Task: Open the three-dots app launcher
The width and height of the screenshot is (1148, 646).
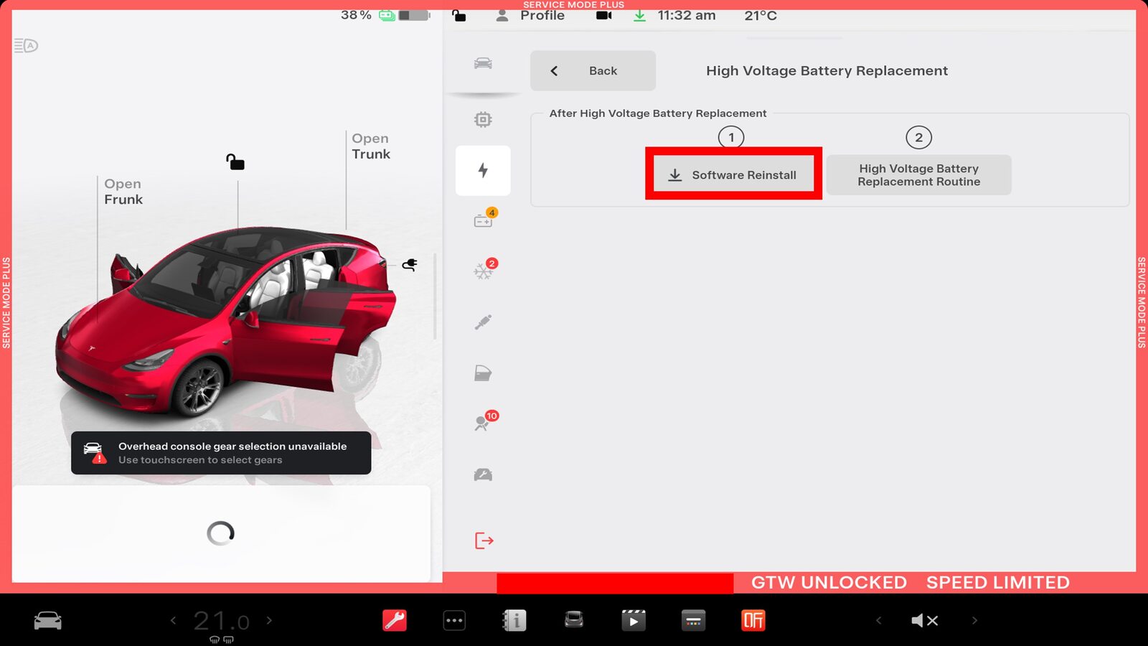Action: 454,620
